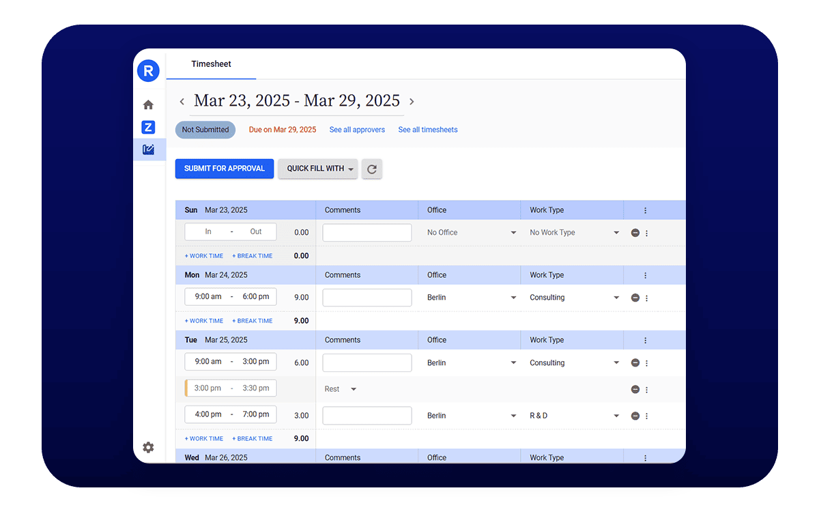Open See all approvers link

coord(357,130)
